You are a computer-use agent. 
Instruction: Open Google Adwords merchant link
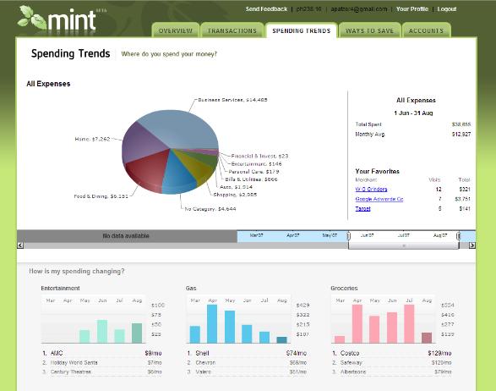pyautogui.click(x=379, y=199)
